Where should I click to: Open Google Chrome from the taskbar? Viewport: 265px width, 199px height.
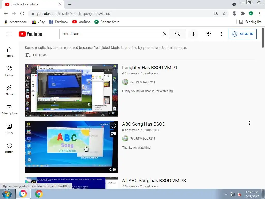[x=39, y=194]
